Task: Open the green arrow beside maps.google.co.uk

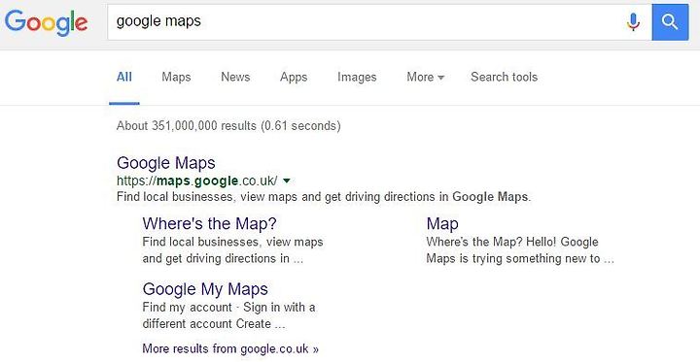Action: click(287, 181)
